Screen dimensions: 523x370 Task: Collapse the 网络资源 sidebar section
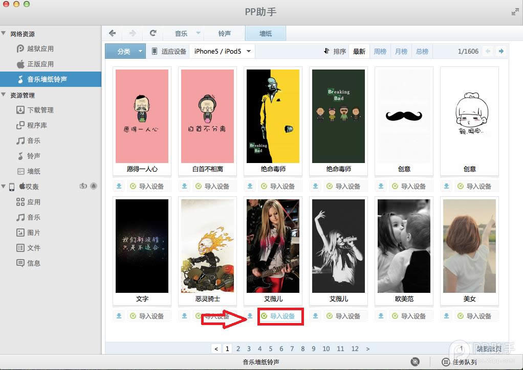coord(5,34)
